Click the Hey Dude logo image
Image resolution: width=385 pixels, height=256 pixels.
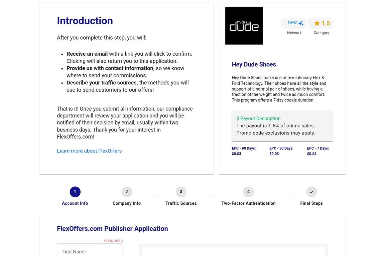244,26
